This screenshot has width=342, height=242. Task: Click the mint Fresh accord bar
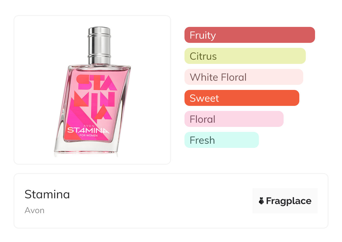point(221,140)
